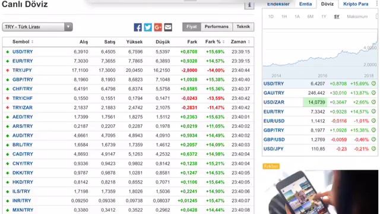Sort table by Zaman column
This screenshot has height=214, width=380.
[x=240, y=42]
